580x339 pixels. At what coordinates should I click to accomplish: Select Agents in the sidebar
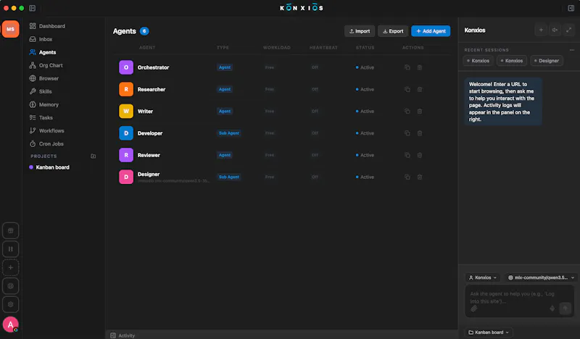tap(43, 52)
